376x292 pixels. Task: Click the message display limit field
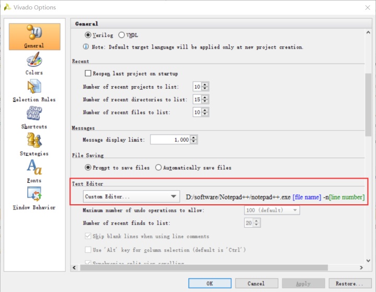pos(170,139)
